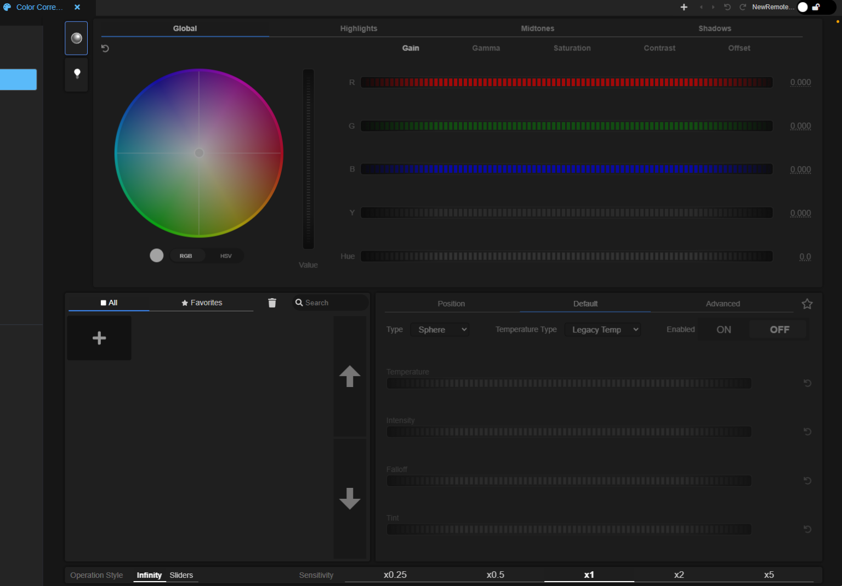Click the trash icon between Favorites and Search

272,302
